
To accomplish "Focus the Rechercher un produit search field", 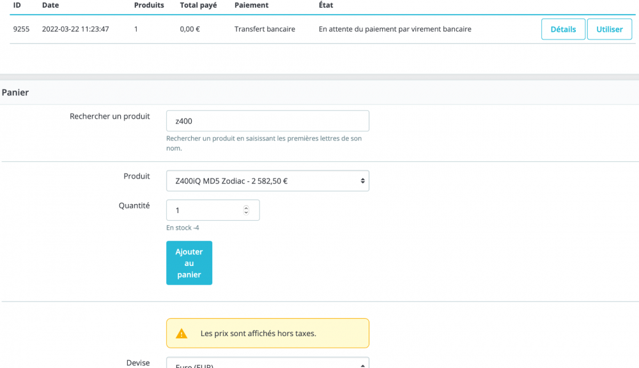I will 267,121.
